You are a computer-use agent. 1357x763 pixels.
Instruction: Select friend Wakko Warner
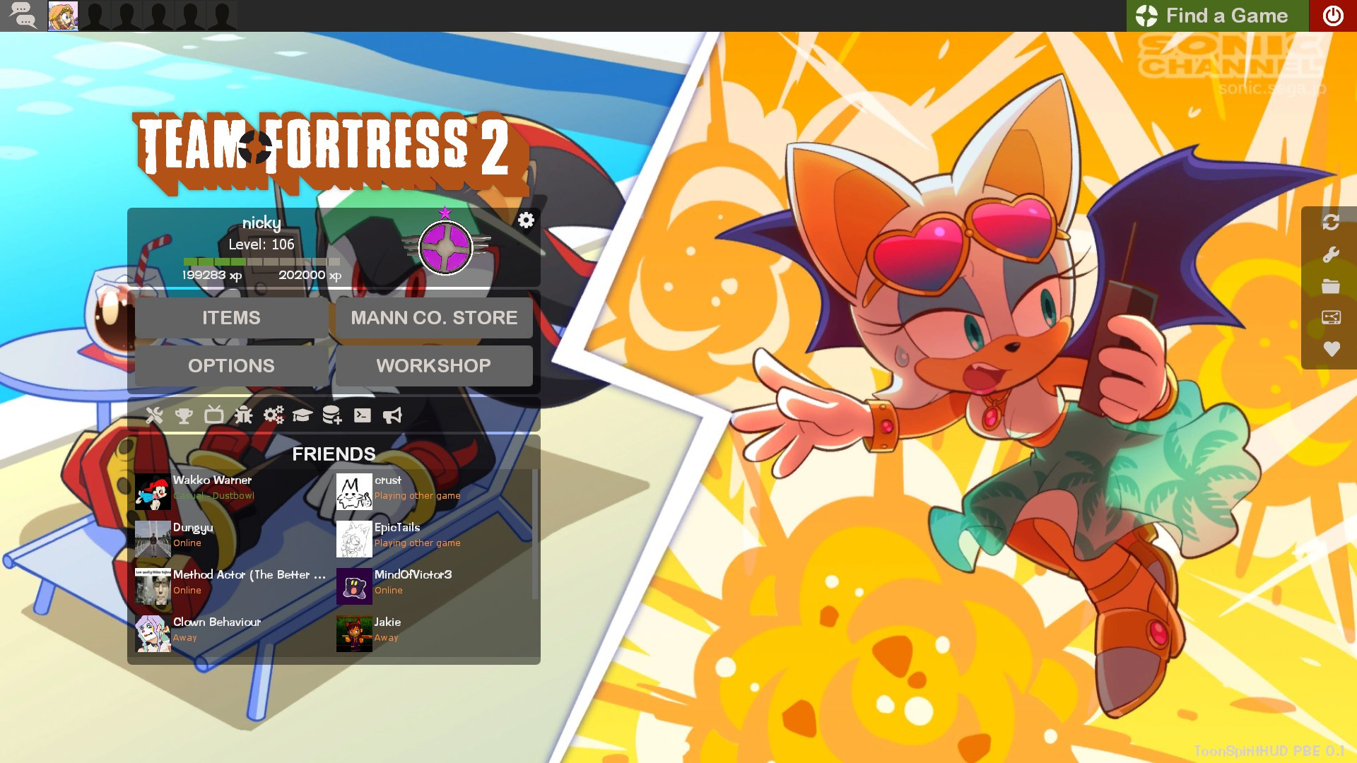tap(231, 491)
